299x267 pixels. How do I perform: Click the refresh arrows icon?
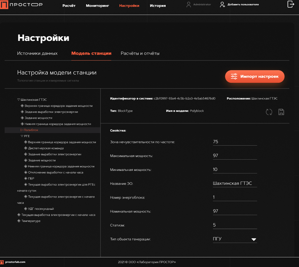(269, 112)
